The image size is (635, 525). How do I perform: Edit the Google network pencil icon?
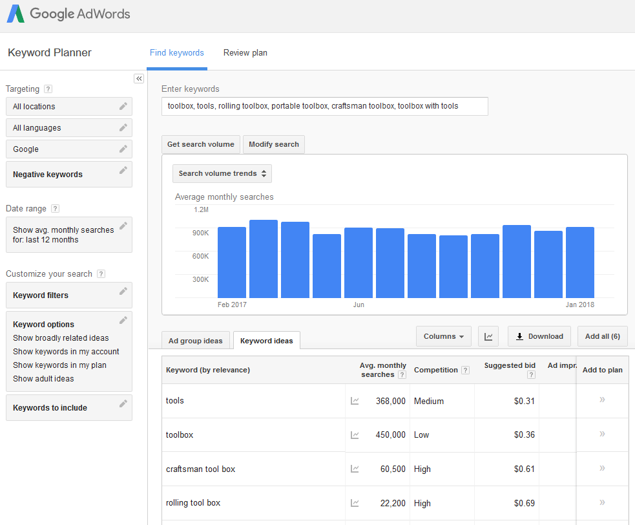(123, 149)
